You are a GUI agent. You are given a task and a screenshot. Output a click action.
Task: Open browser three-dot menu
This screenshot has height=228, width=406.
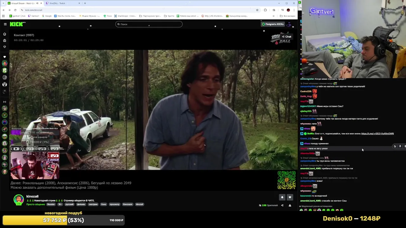tap(294, 10)
